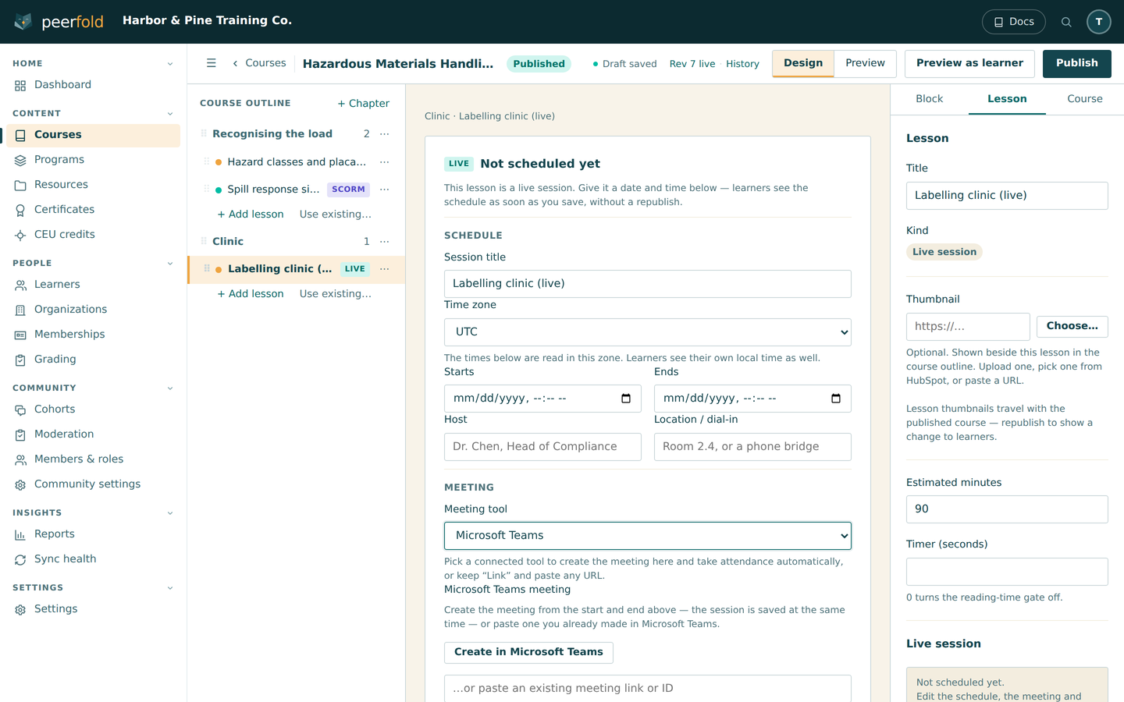1124x702 pixels.
Task: Open the Starts date picker calendar icon
Action: point(626,399)
